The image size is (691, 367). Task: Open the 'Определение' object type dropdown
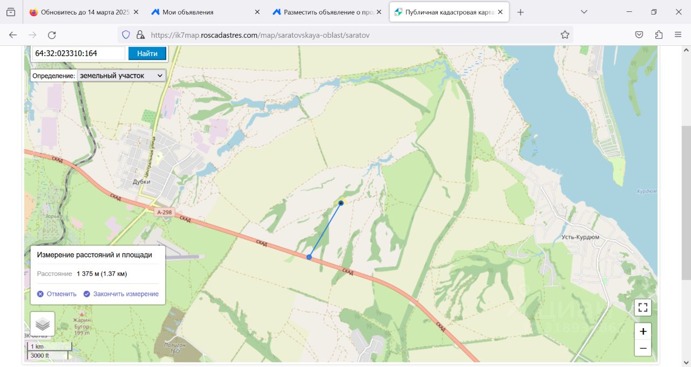121,76
